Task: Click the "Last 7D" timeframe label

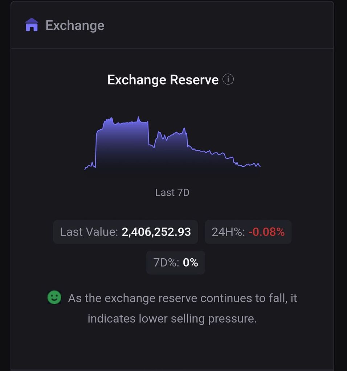Action: 172,192
